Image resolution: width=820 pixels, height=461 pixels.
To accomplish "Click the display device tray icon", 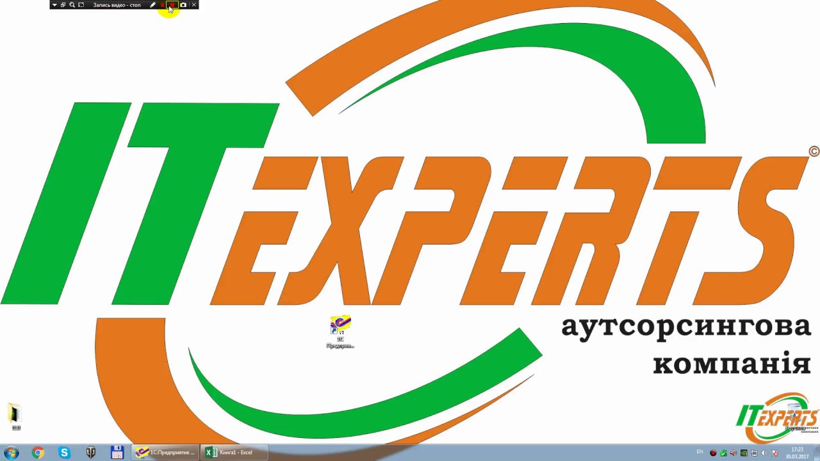I will pos(754,453).
